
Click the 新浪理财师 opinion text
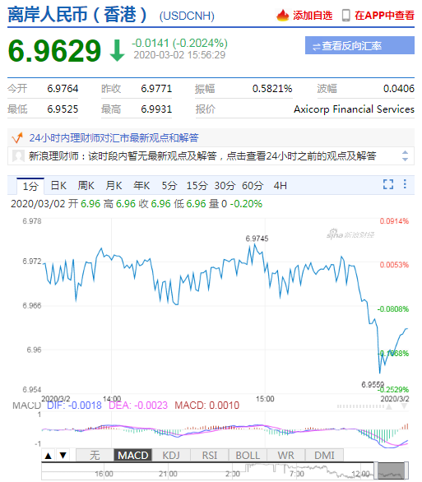pyautogui.click(x=202, y=155)
